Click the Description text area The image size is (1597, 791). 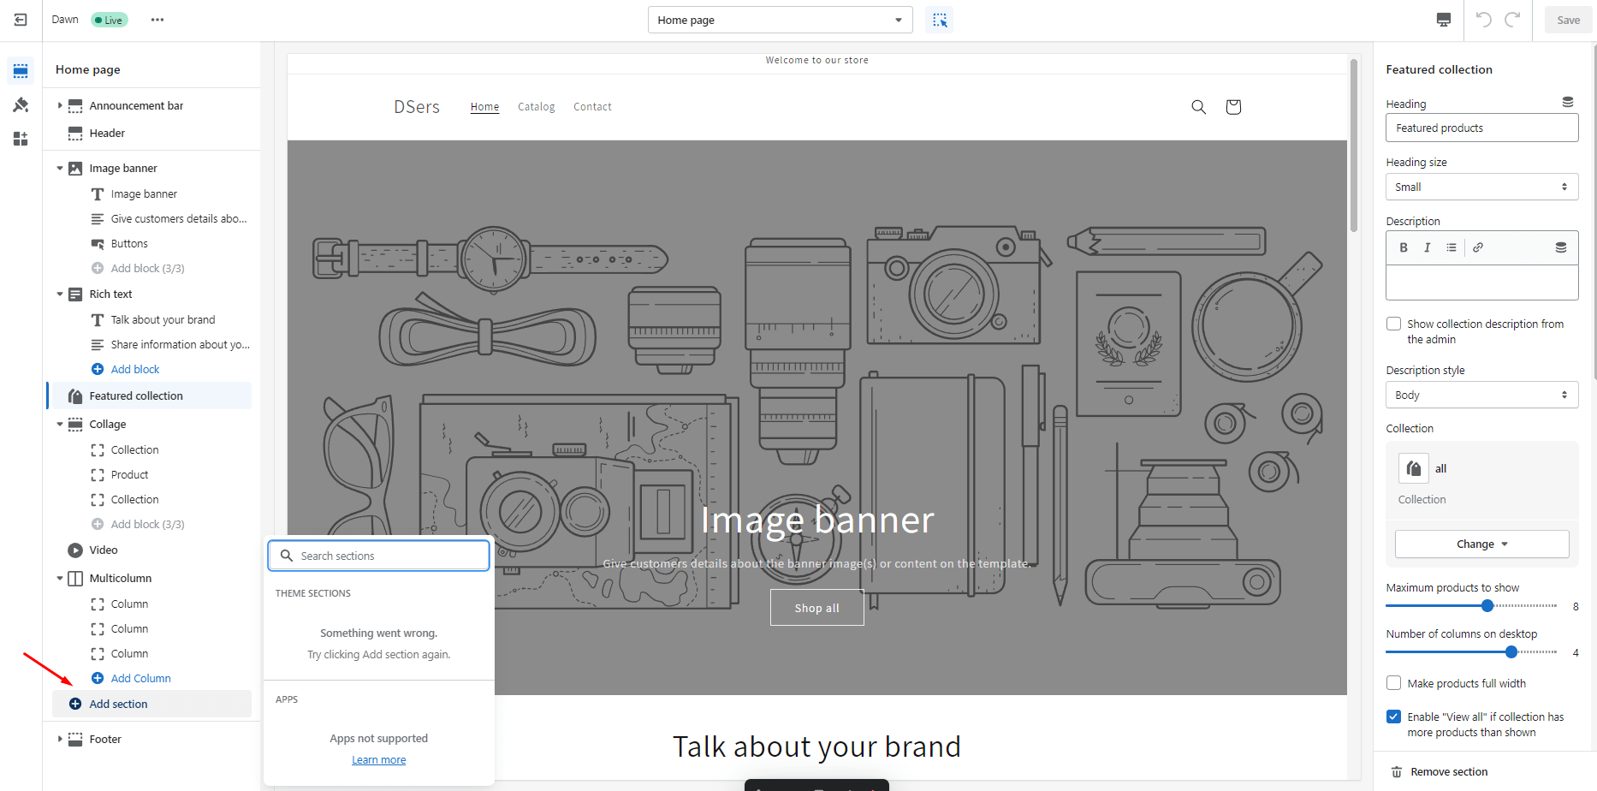tap(1482, 282)
